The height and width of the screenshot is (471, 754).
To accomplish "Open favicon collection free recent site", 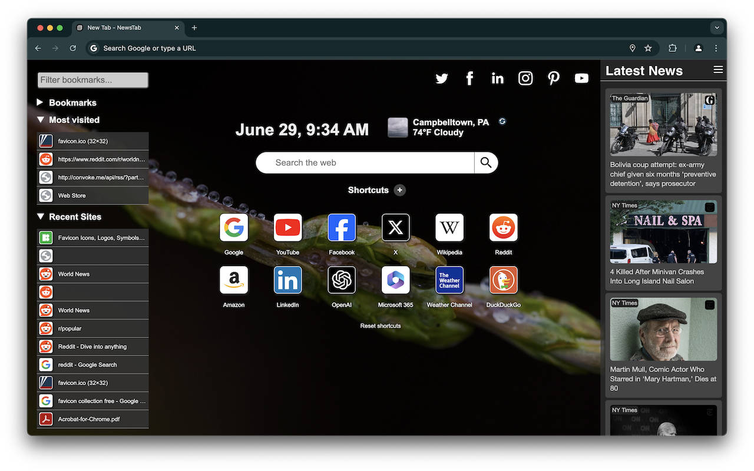I will [92, 401].
